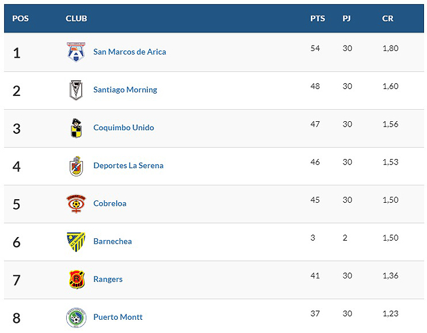Viewport: 427px width, 333px height.
Task: Click the Rangers red shield badge
Action: [x=76, y=279]
